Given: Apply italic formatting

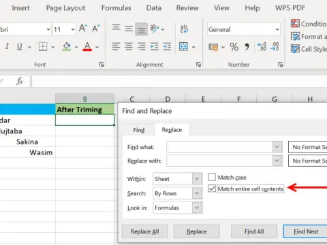Looking at the screenshot, I should click(7, 46).
